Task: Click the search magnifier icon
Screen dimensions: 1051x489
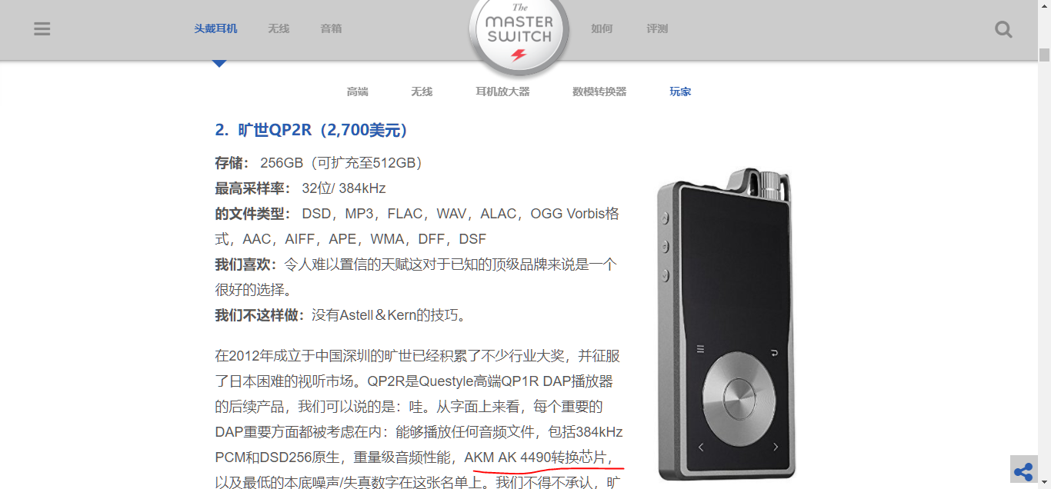Action: (1003, 29)
